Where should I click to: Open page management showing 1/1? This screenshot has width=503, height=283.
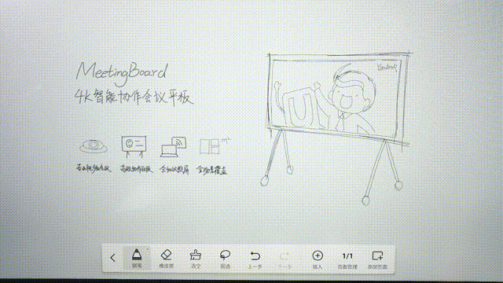(x=347, y=259)
